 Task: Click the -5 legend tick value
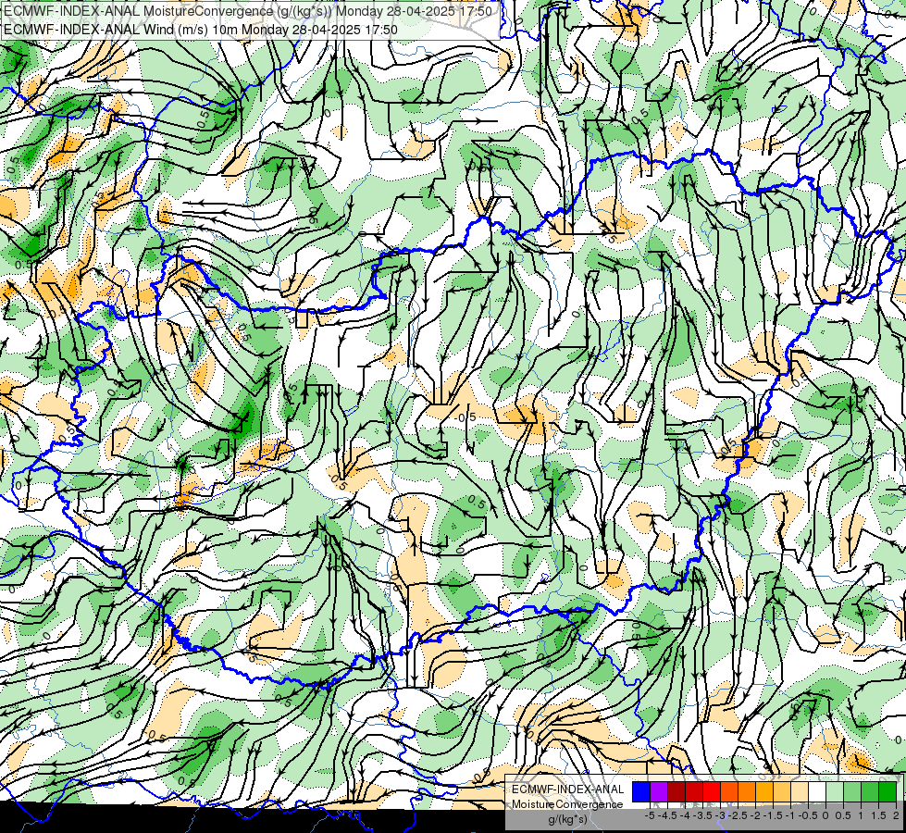coord(650,815)
